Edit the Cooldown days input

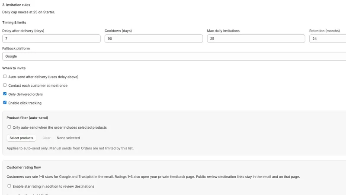[x=154, y=39]
